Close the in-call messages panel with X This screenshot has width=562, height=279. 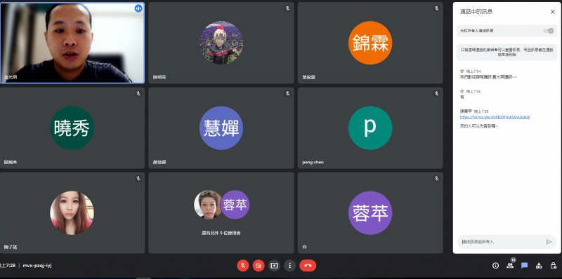(x=552, y=12)
